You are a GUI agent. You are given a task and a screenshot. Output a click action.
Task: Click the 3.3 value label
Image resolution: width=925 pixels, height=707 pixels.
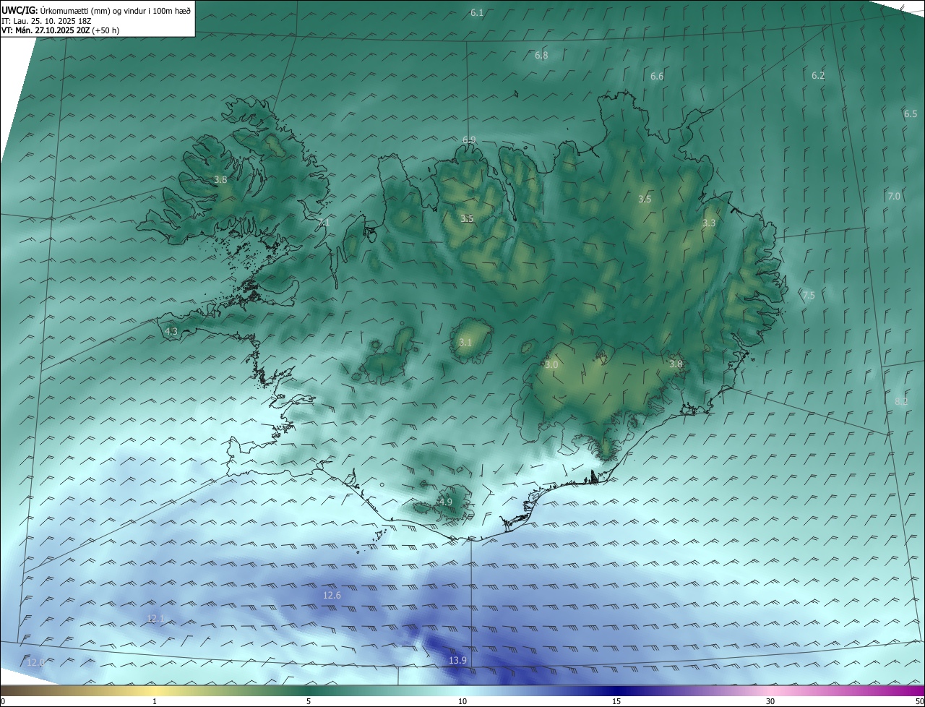[708, 223]
